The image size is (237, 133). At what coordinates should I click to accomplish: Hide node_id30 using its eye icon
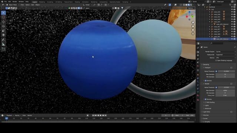point(232,12)
